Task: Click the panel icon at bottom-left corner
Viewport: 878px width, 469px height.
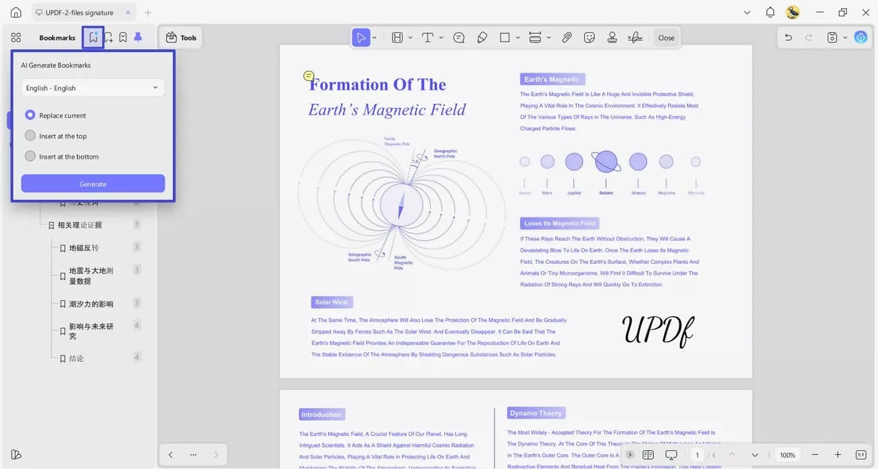Action: click(16, 455)
